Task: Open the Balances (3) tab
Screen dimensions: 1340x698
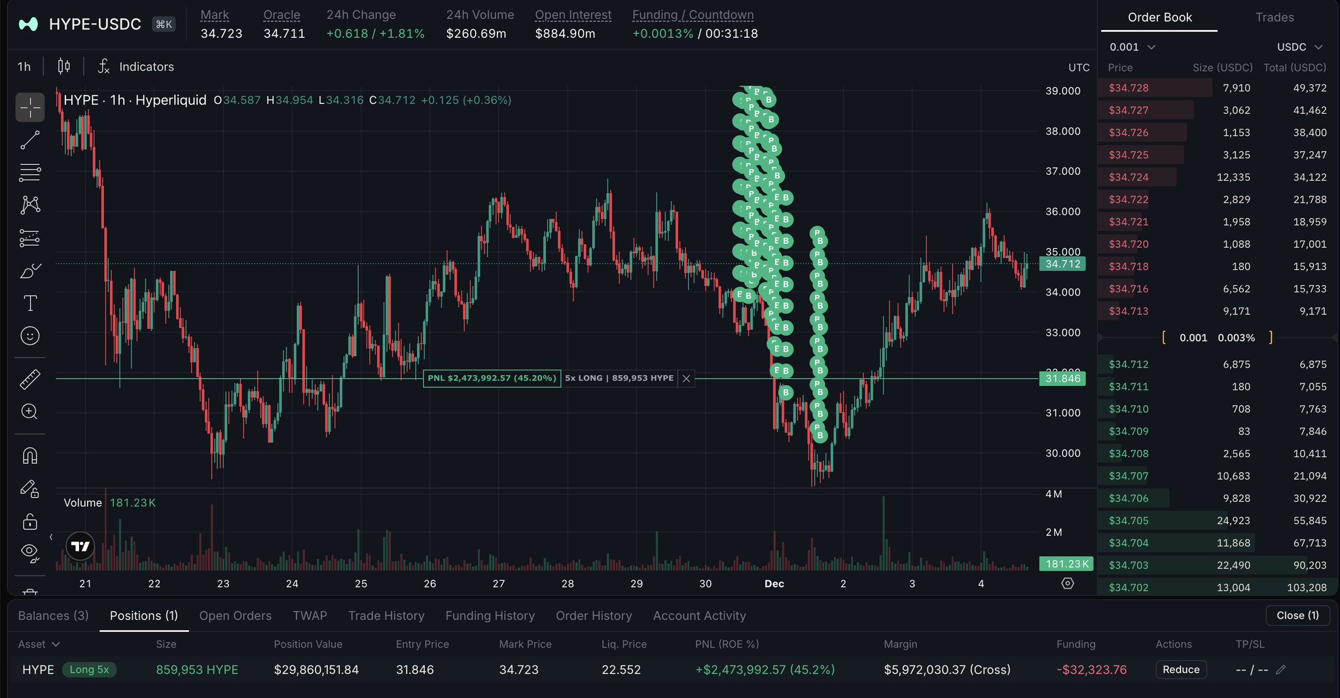Action: (x=53, y=616)
